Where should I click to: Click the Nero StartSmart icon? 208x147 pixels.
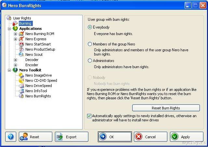21,44
